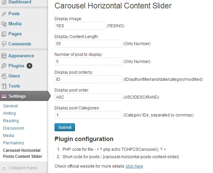Open the General settings submenu item

tap(10, 106)
